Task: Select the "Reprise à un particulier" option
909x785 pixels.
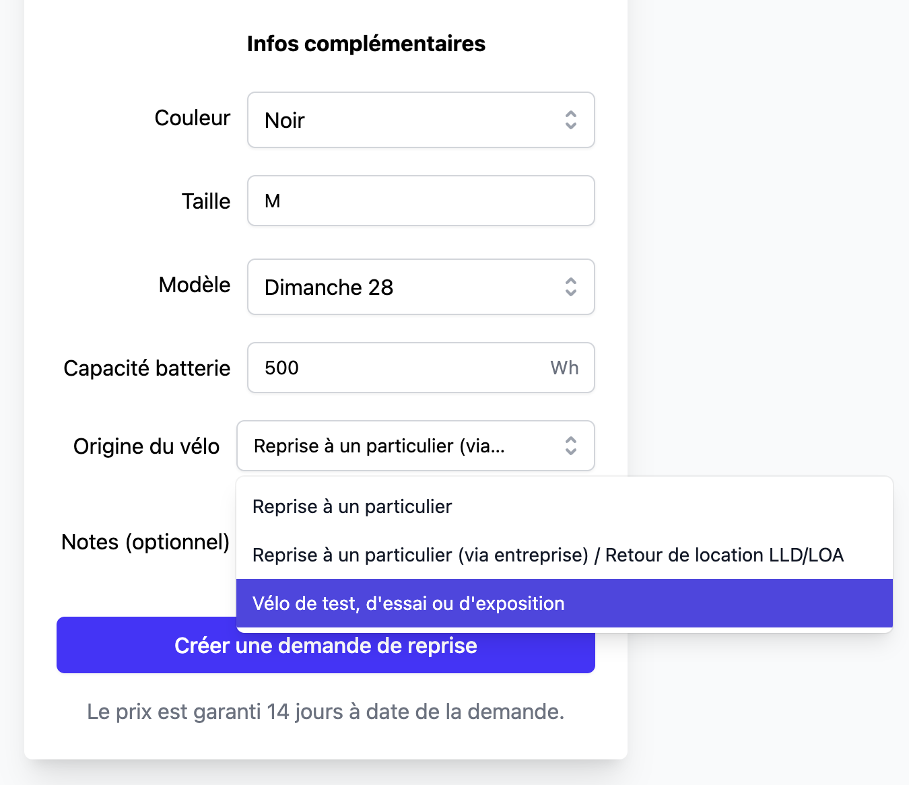Action: [x=352, y=506]
